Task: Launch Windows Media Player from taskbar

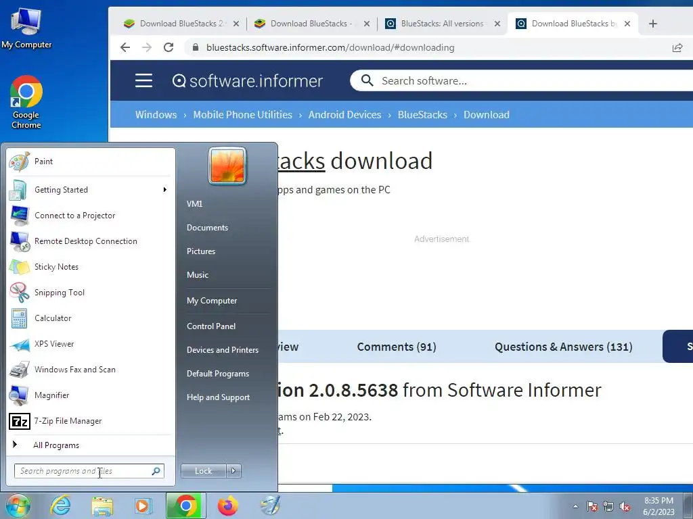Action: tap(143, 505)
